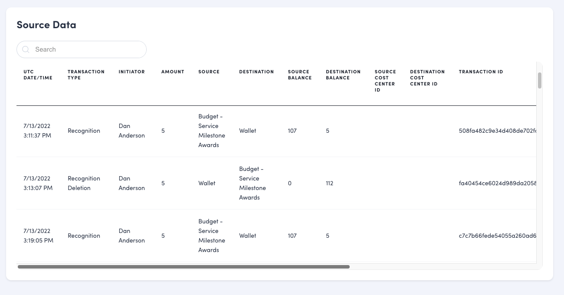Click the Amount column header

pyautogui.click(x=173, y=72)
